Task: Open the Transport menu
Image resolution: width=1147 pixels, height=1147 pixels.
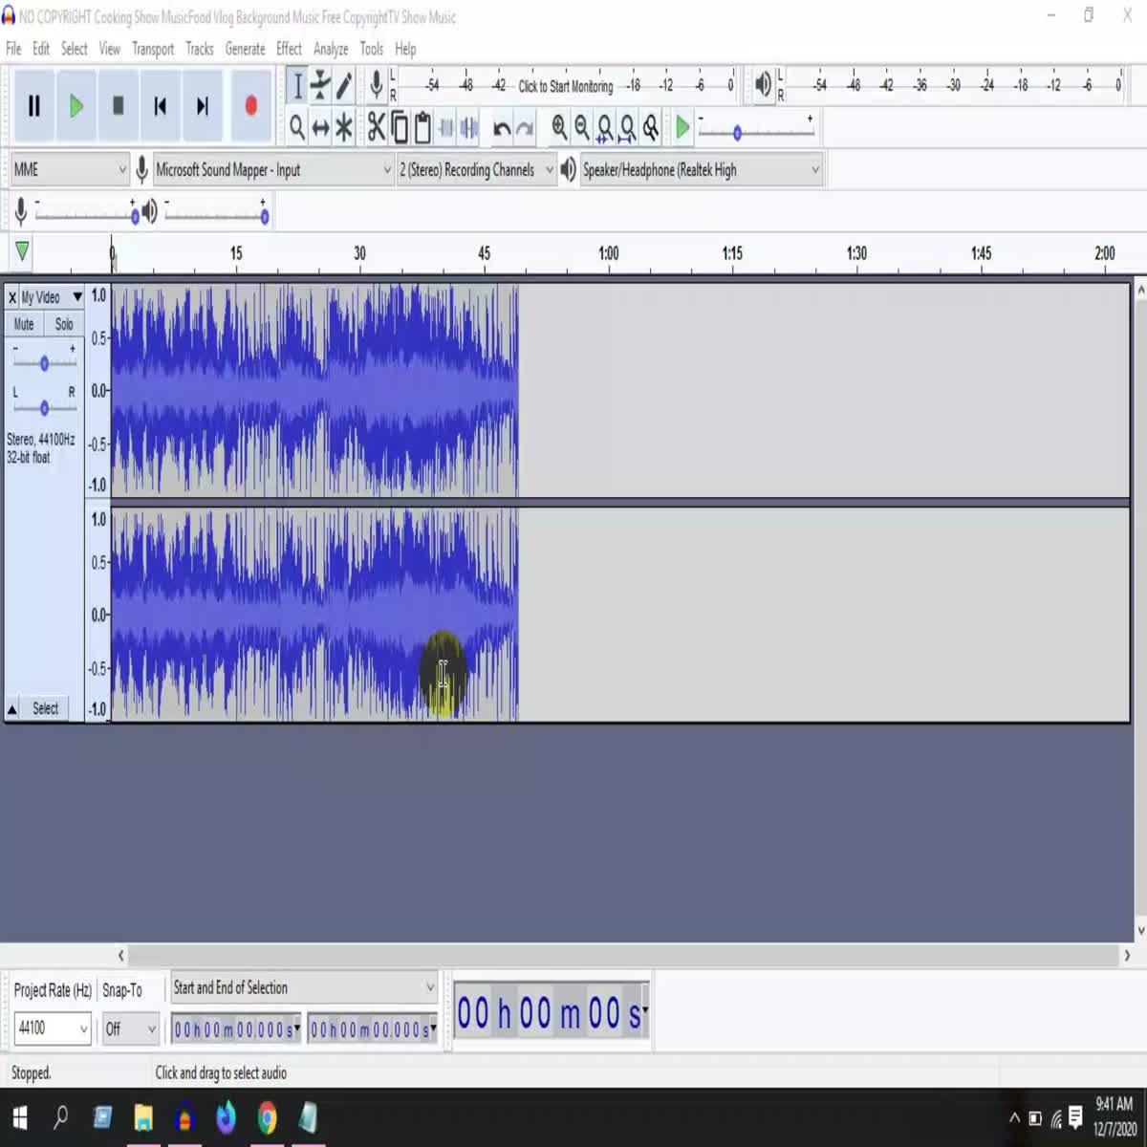Action: 153,49
